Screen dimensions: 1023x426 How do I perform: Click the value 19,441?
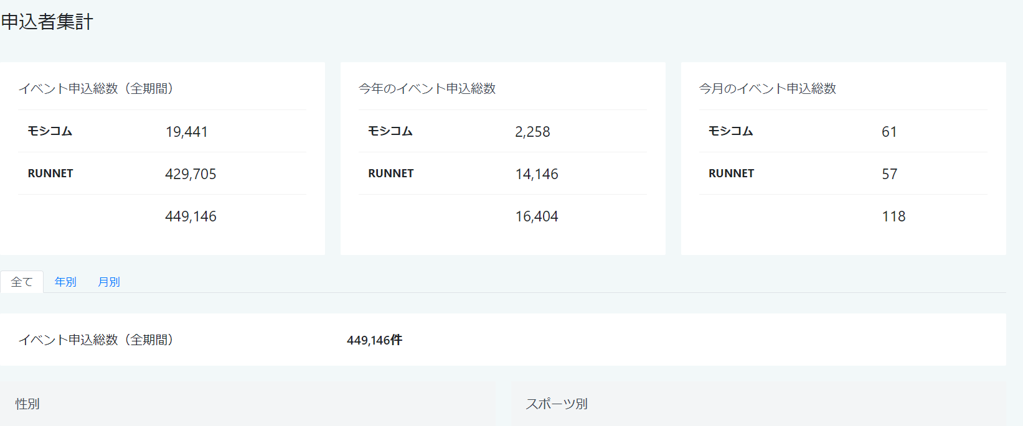(x=187, y=132)
